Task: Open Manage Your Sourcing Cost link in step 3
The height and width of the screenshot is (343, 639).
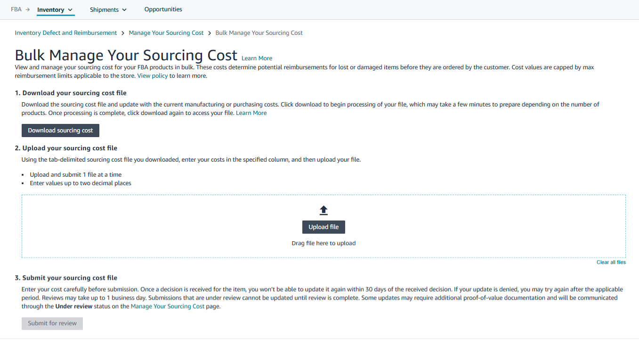Action: 167,306
